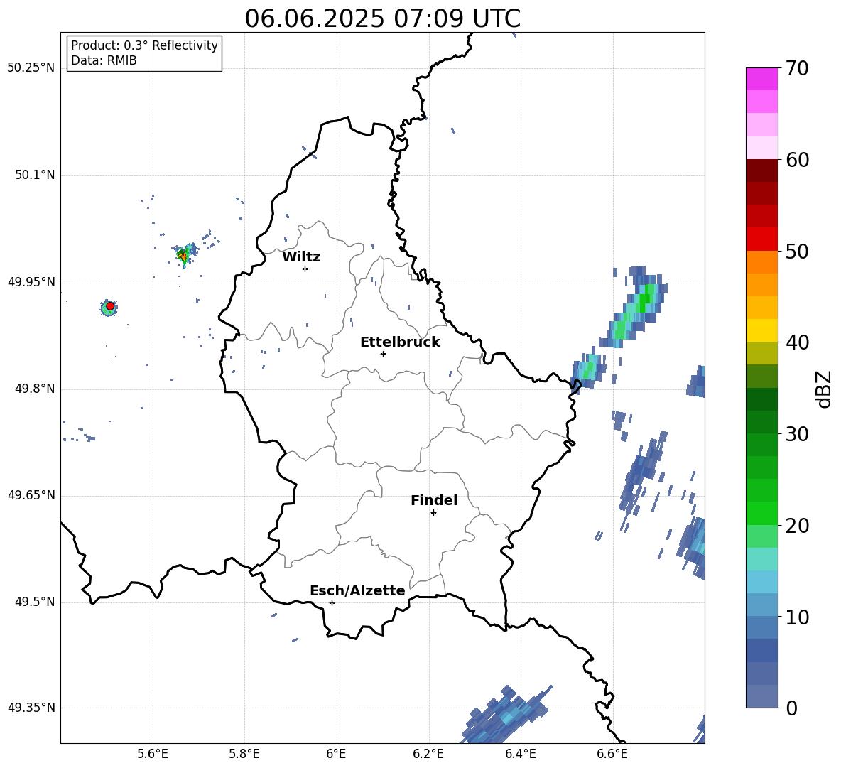Click the bright green colorbar segment at 20

point(761,513)
